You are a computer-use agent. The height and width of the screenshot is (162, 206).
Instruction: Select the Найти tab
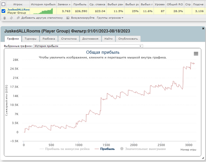click(108, 39)
